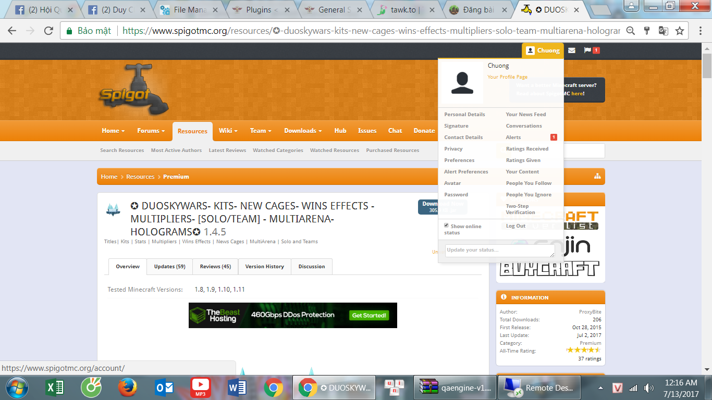Screen dimensions: 712x400
Task: Open the saved password key icon
Action: tap(647, 31)
